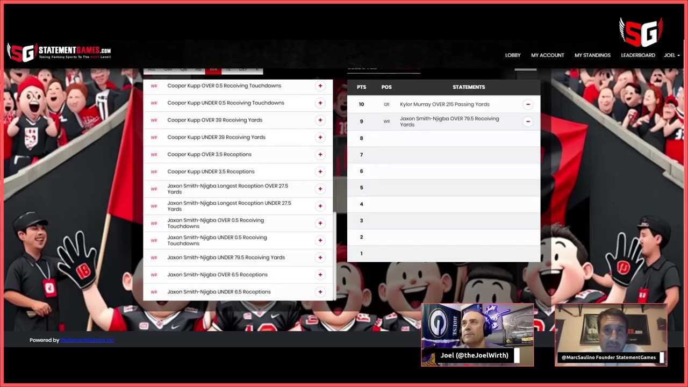Remove Kyler Murray OVER 215 Passing Yards
This screenshot has width=688, height=387.
tap(528, 105)
